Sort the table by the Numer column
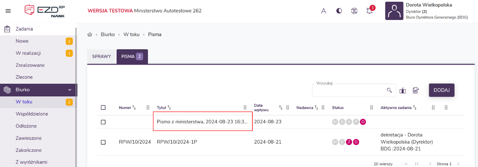 pyautogui.click(x=134, y=108)
